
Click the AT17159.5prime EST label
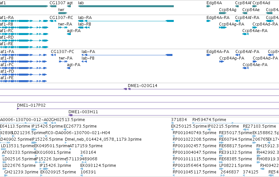86,146
